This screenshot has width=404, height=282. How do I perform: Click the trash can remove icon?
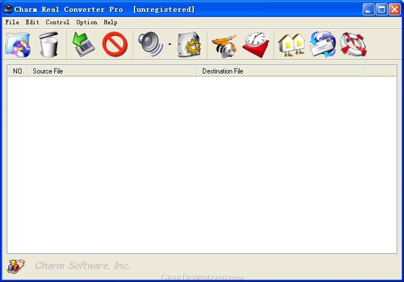49,45
